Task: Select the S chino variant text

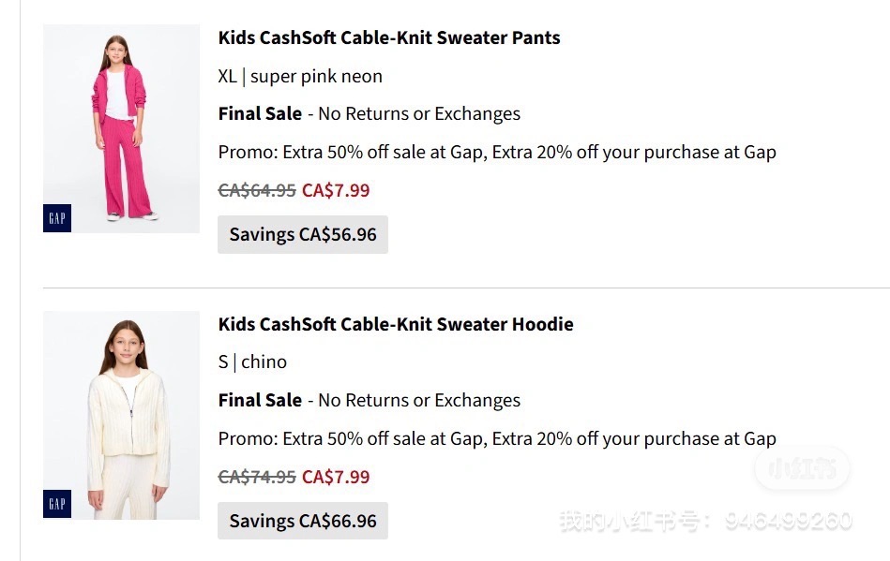Action: click(252, 362)
